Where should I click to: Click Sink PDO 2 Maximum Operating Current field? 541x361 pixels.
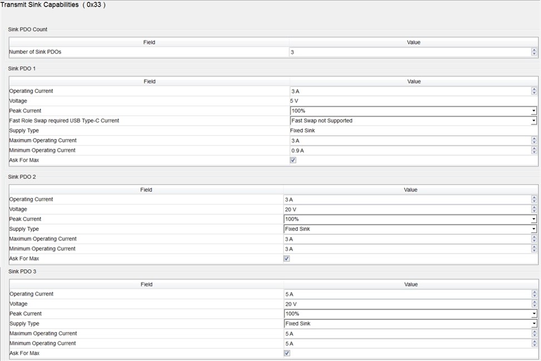407,239
